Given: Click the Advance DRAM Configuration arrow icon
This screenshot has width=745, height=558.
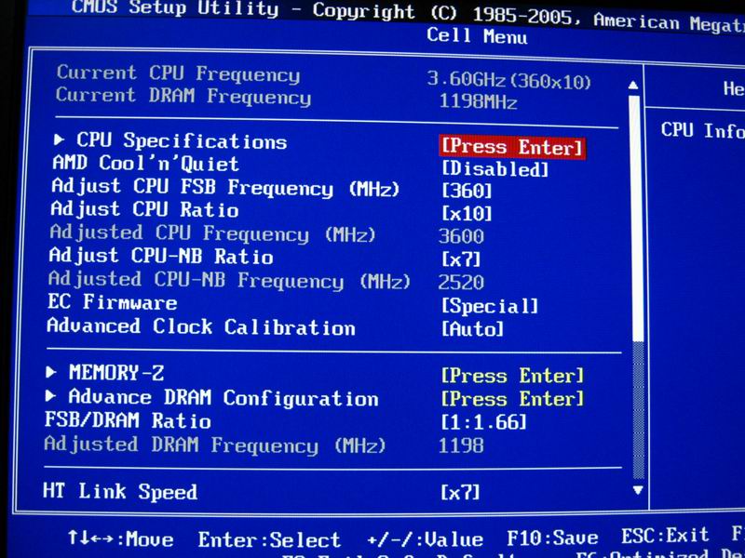Looking at the screenshot, I should [50, 397].
